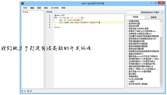This screenshot has height=95, width=167.
Task: Select 结束除了当前cmd之外的所有cmd snippet
Action: pos(143,31)
